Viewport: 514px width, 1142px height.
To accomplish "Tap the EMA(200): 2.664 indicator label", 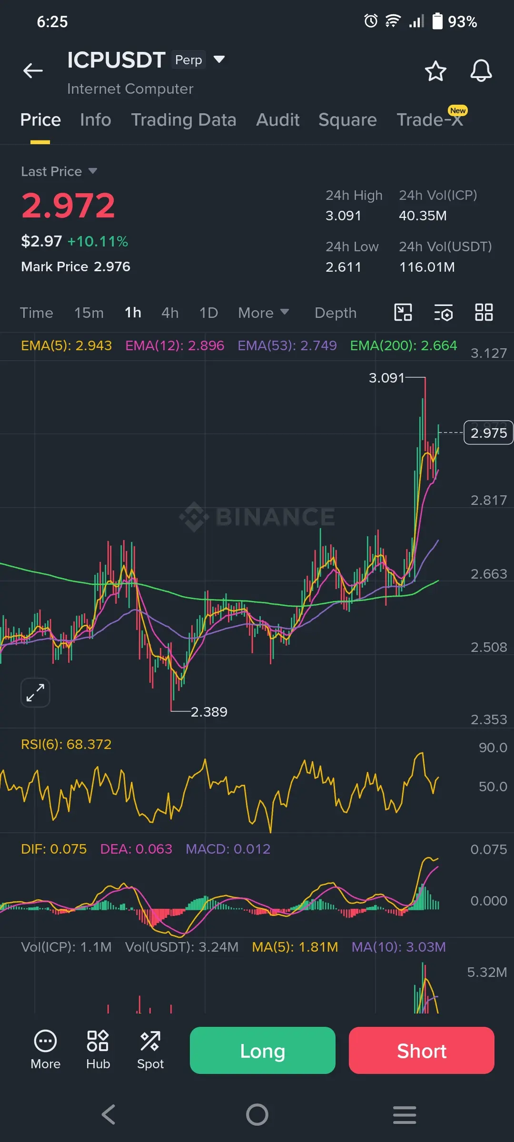I will coord(404,345).
